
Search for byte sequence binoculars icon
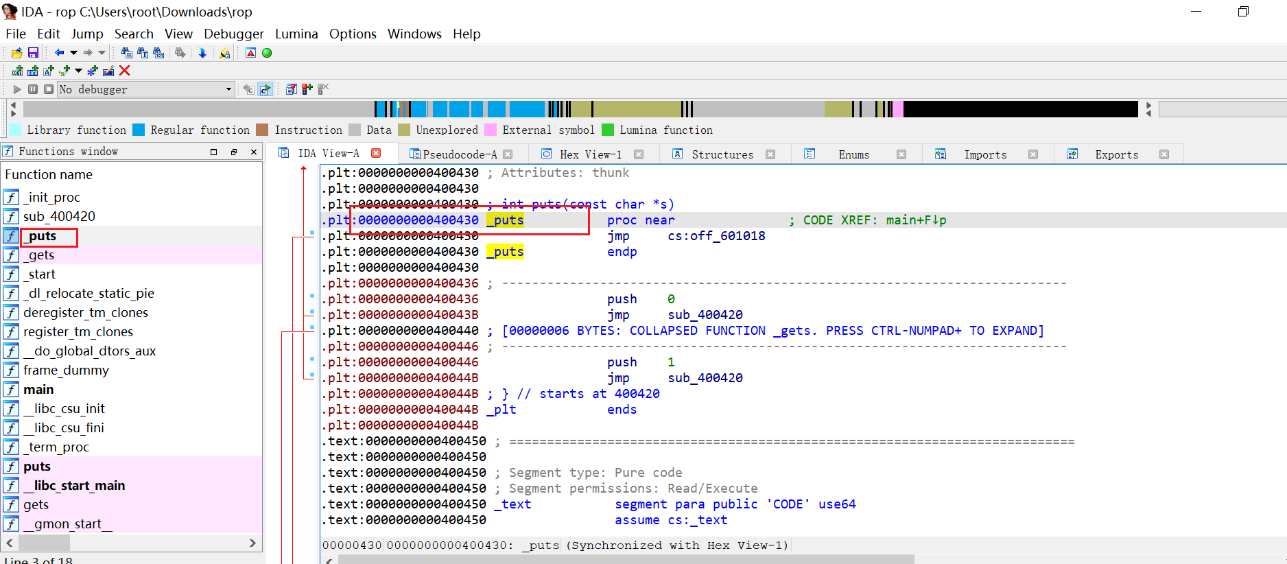point(158,53)
